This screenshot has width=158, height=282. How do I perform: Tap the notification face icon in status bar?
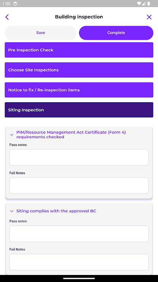coord(15,4)
